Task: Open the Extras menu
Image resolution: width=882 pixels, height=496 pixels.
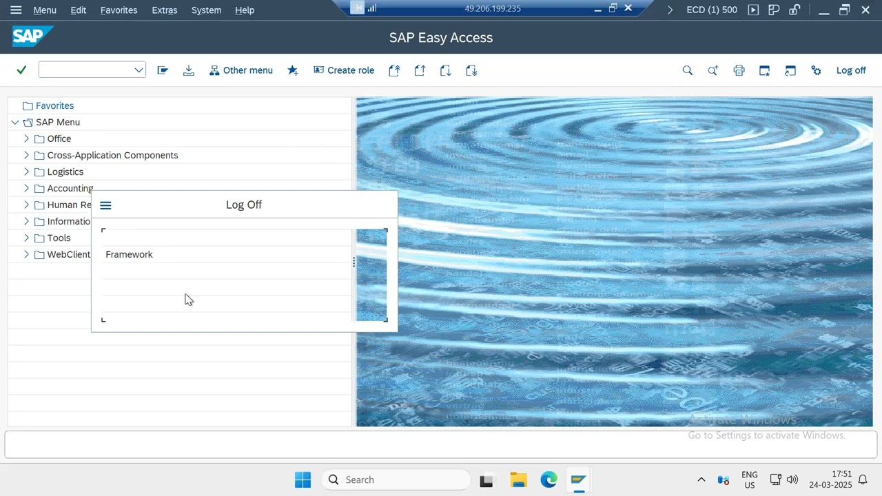Action: [x=164, y=10]
